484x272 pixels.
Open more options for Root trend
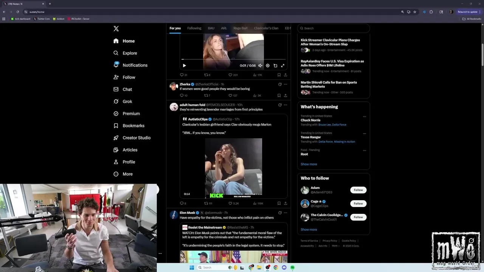[x=365, y=150]
